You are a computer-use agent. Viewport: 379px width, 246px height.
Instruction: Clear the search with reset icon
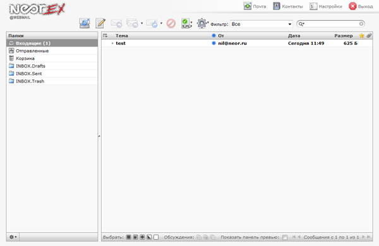tap(361, 24)
